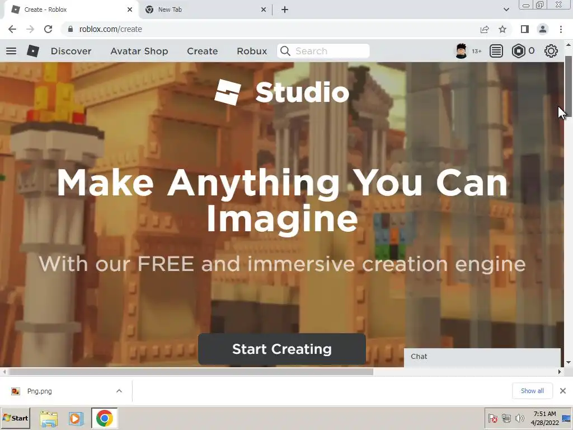The image size is (573, 430).
Task: View site info via the padlock icon
Action: (x=70, y=29)
